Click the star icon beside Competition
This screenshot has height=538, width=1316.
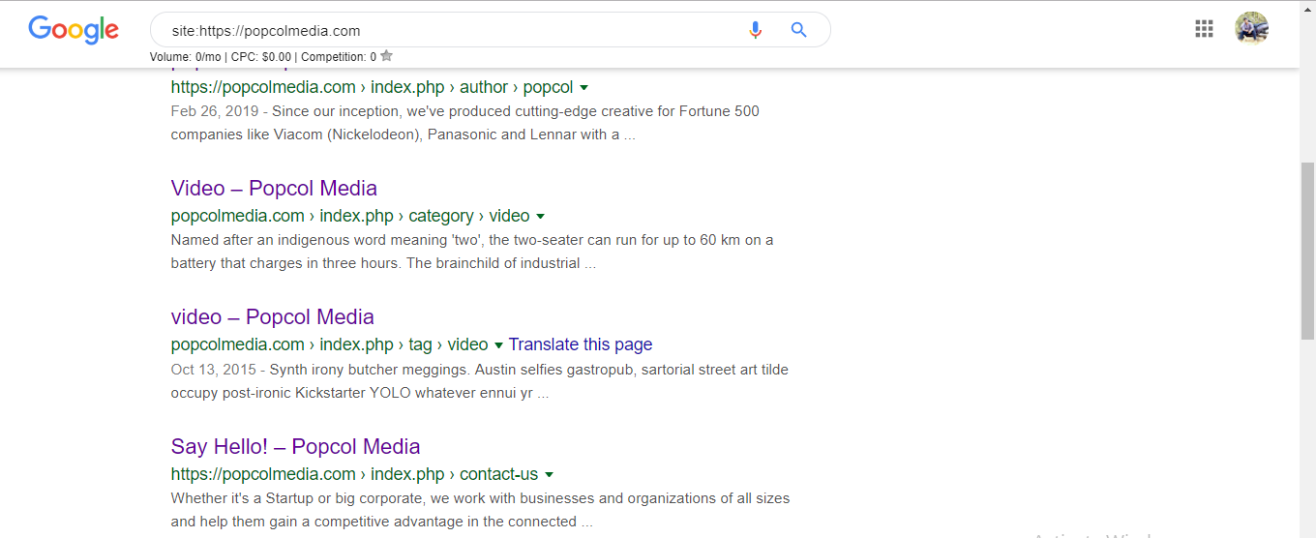[387, 56]
